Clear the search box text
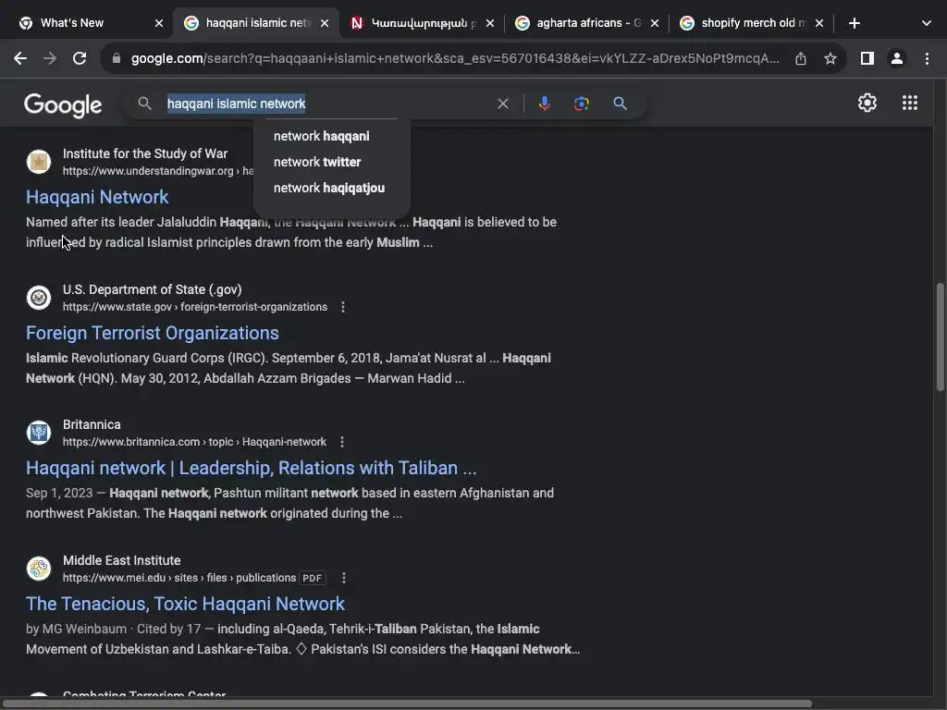The height and width of the screenshot is (710, 947). (502, 104)
